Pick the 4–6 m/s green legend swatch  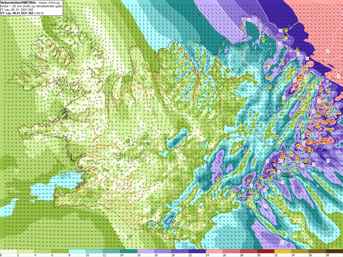click(x=43, y=251)
